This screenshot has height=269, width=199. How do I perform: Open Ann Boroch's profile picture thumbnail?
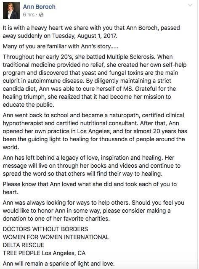(11, 11)
